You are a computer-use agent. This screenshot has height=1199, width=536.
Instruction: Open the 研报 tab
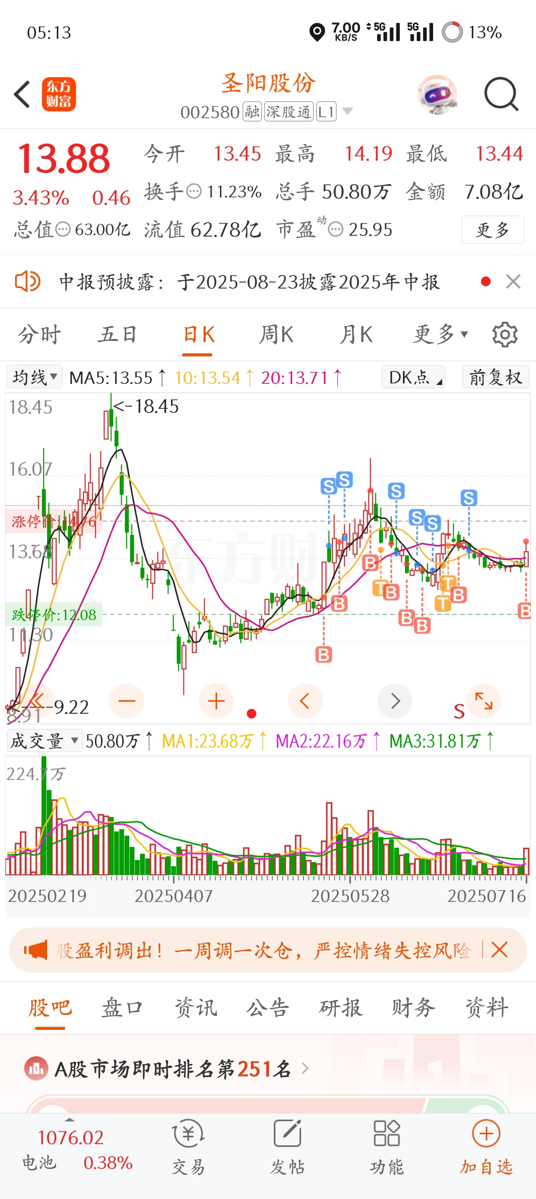[341, 1008]
